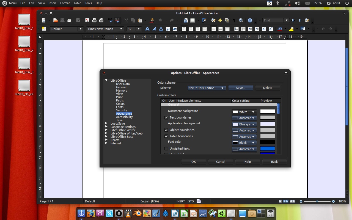
Task: Click the Clone Formatting paintbrush icon
Action: point(152,20)
